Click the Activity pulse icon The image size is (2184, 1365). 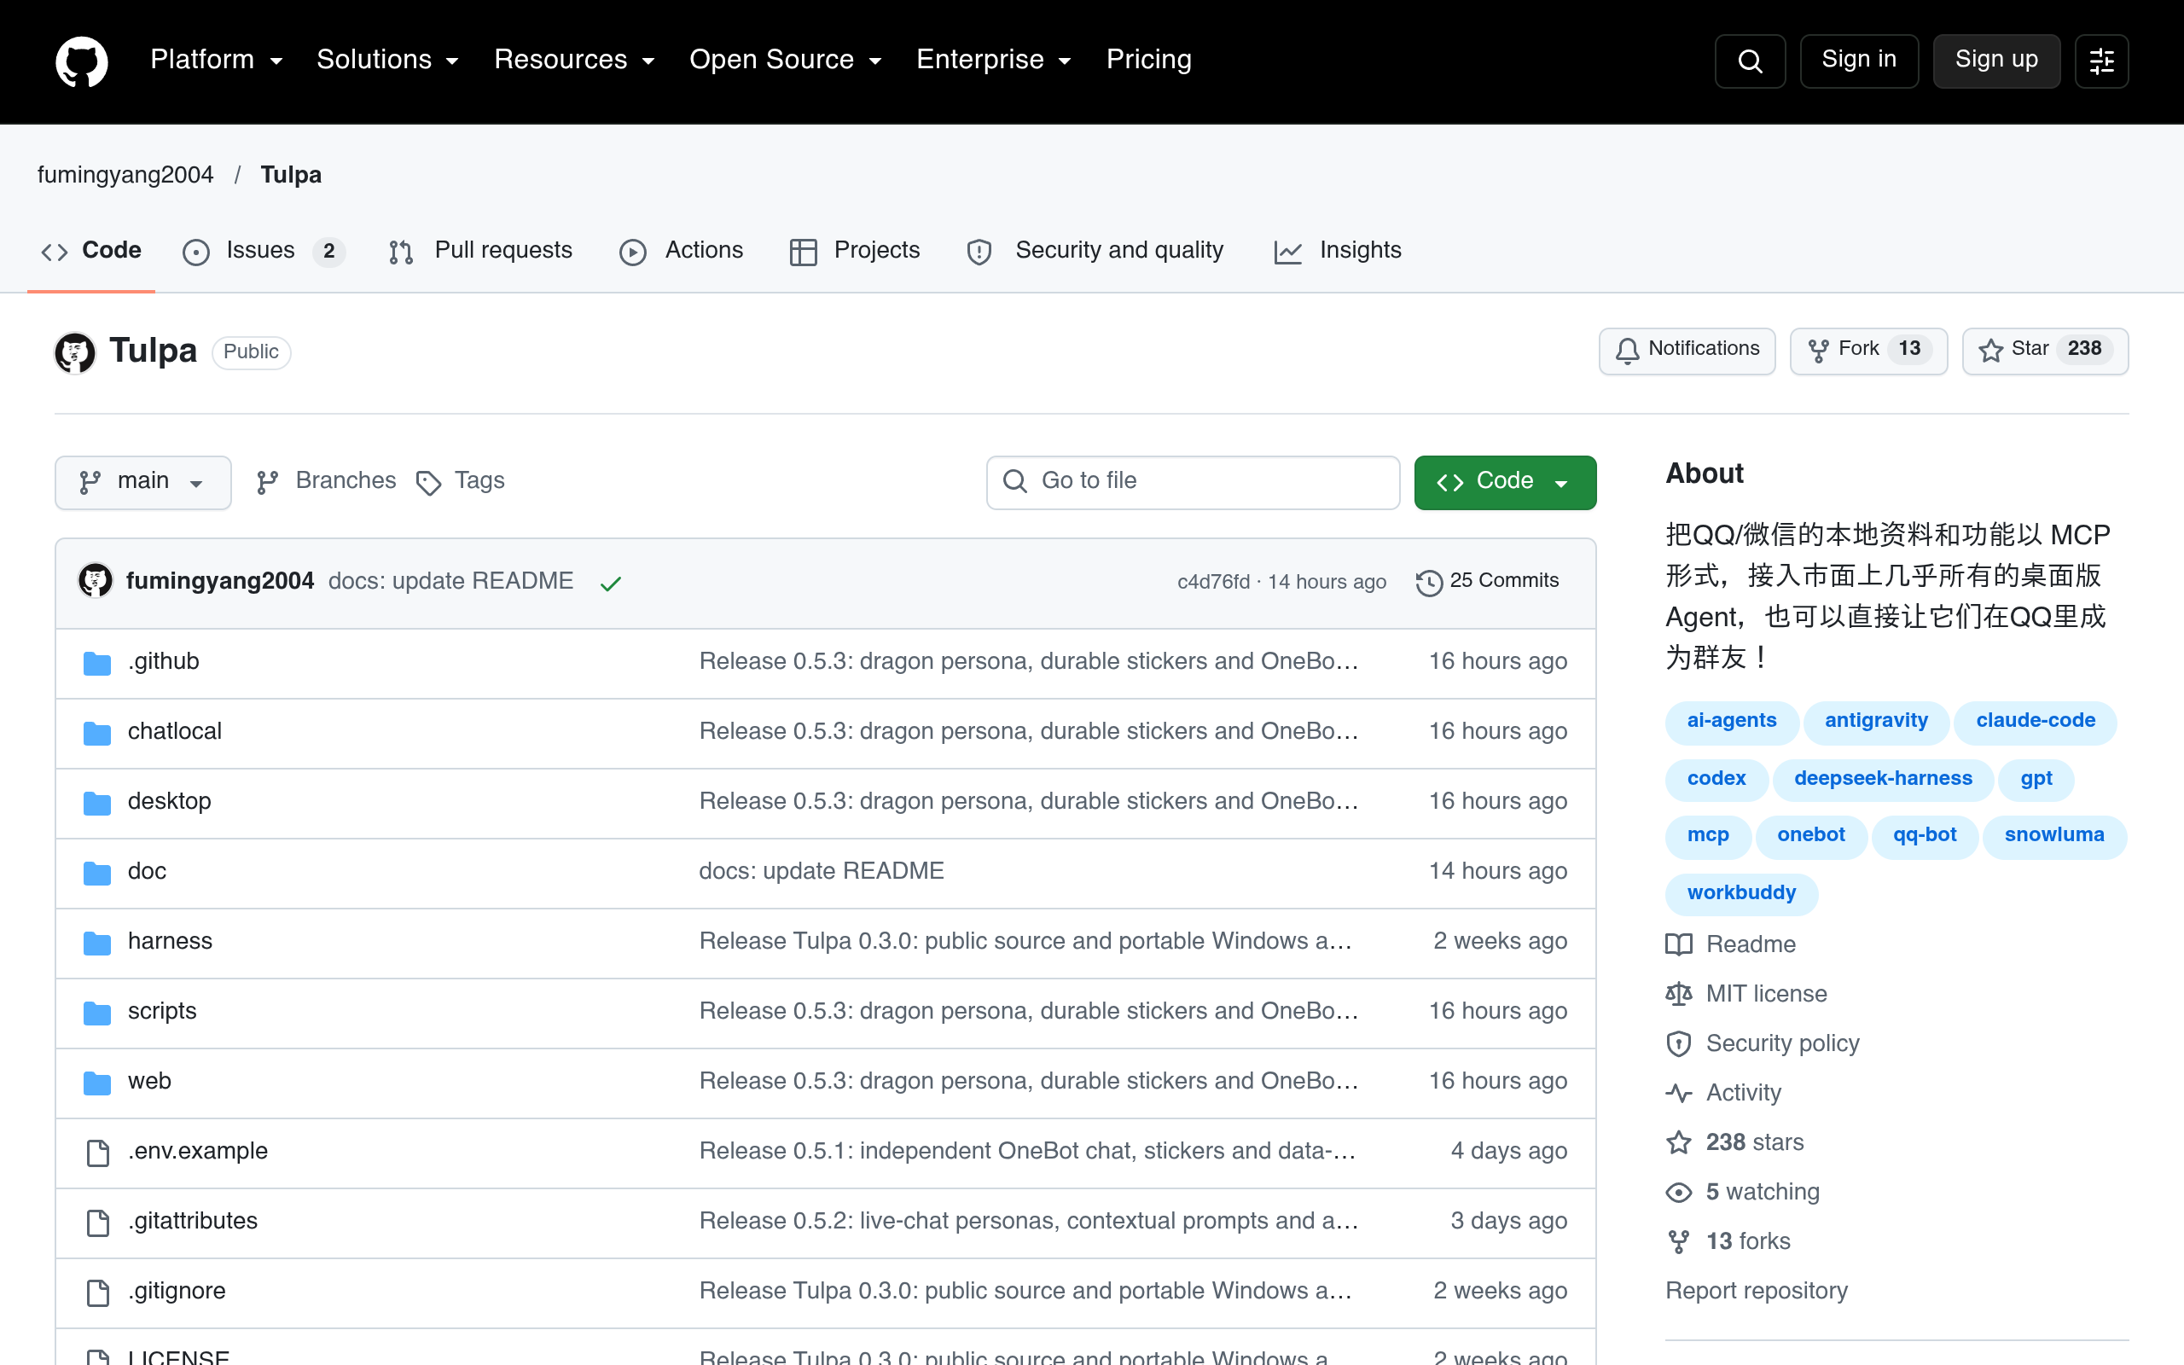(1679, 1093)
